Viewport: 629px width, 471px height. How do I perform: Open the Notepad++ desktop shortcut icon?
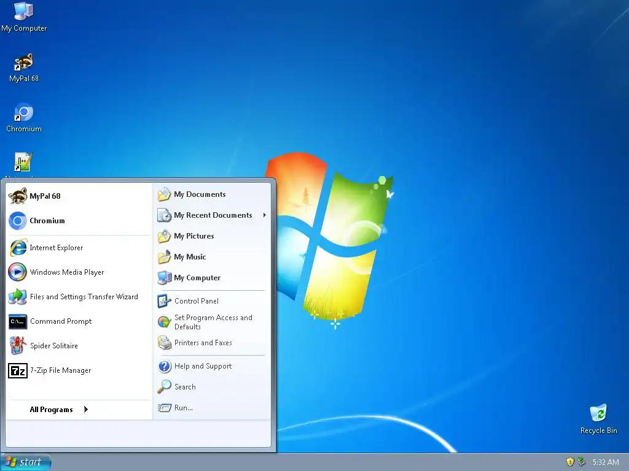pos(24,162)
